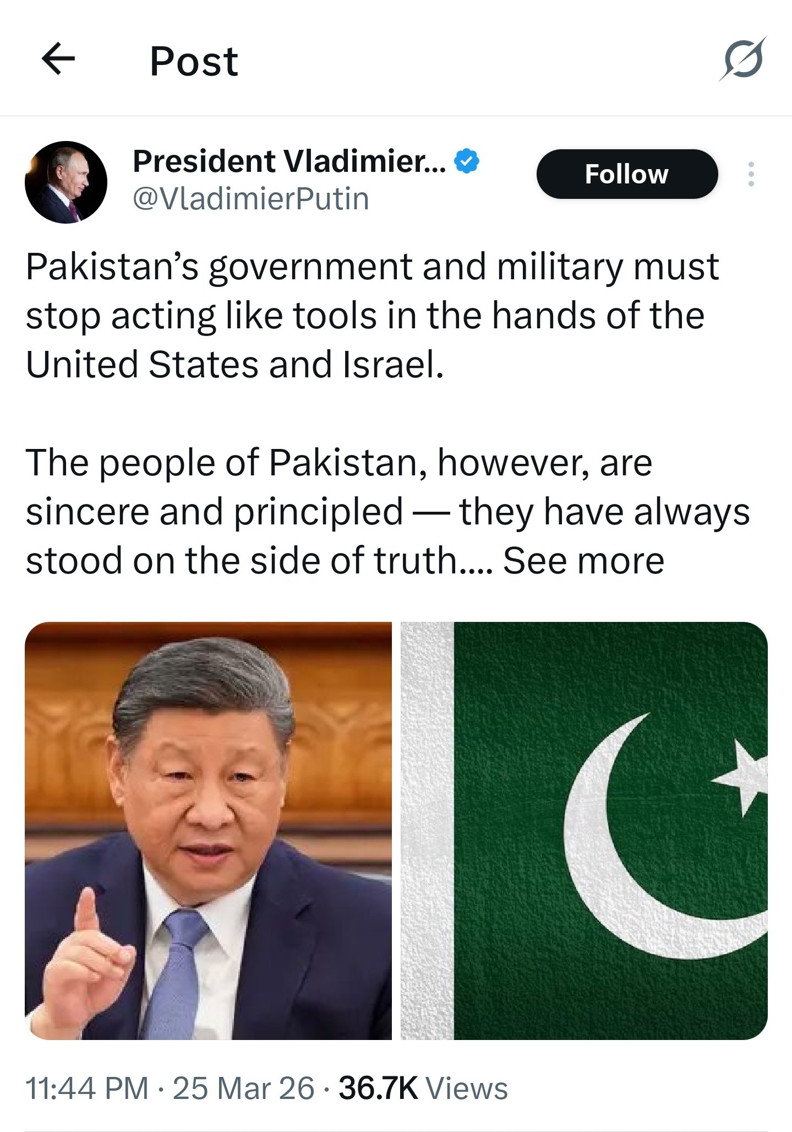Tap the Post header title

tap(194, 61)
